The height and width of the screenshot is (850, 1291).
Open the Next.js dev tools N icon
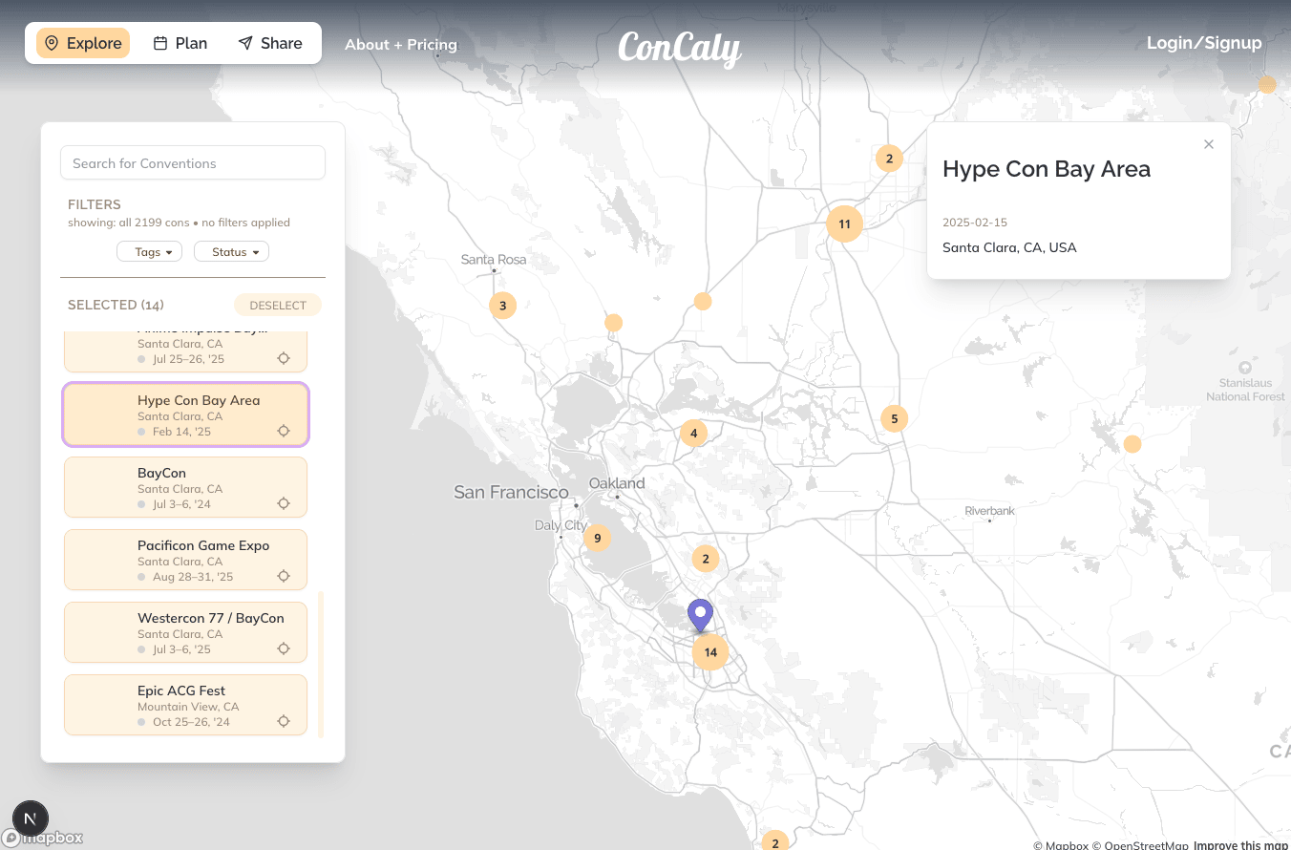30,818
